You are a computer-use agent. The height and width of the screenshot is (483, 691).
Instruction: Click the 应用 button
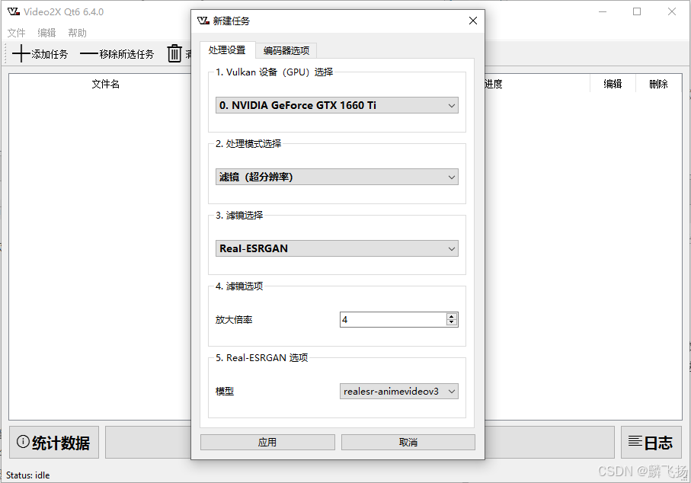coord(267,442)
